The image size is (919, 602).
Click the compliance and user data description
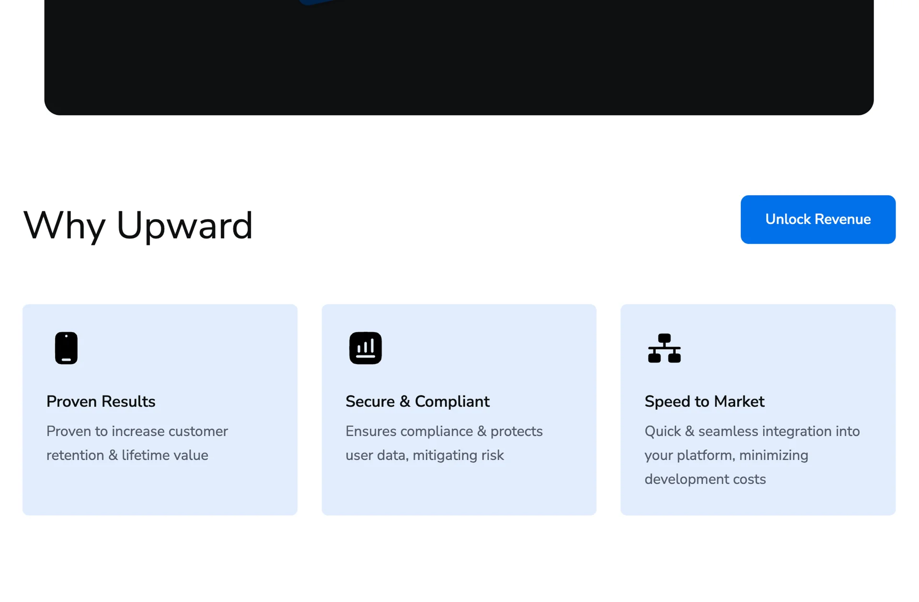click(x=444, y=443)
